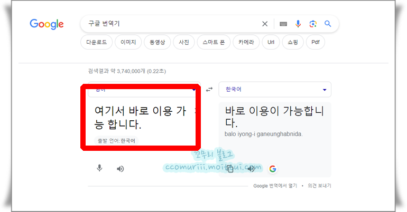Screen dimensions: 407x212
Task: Start voice search with microphone icon
Action: tap(298, 24)
